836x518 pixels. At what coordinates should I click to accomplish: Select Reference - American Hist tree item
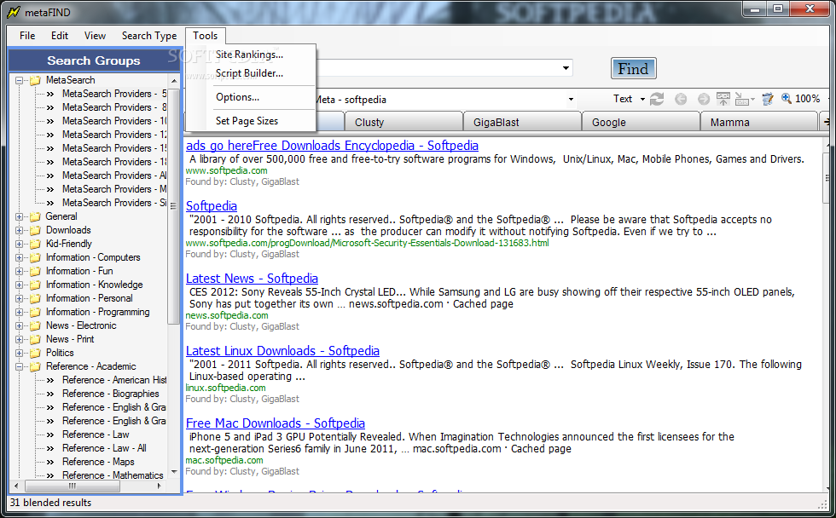coord(114,380)
